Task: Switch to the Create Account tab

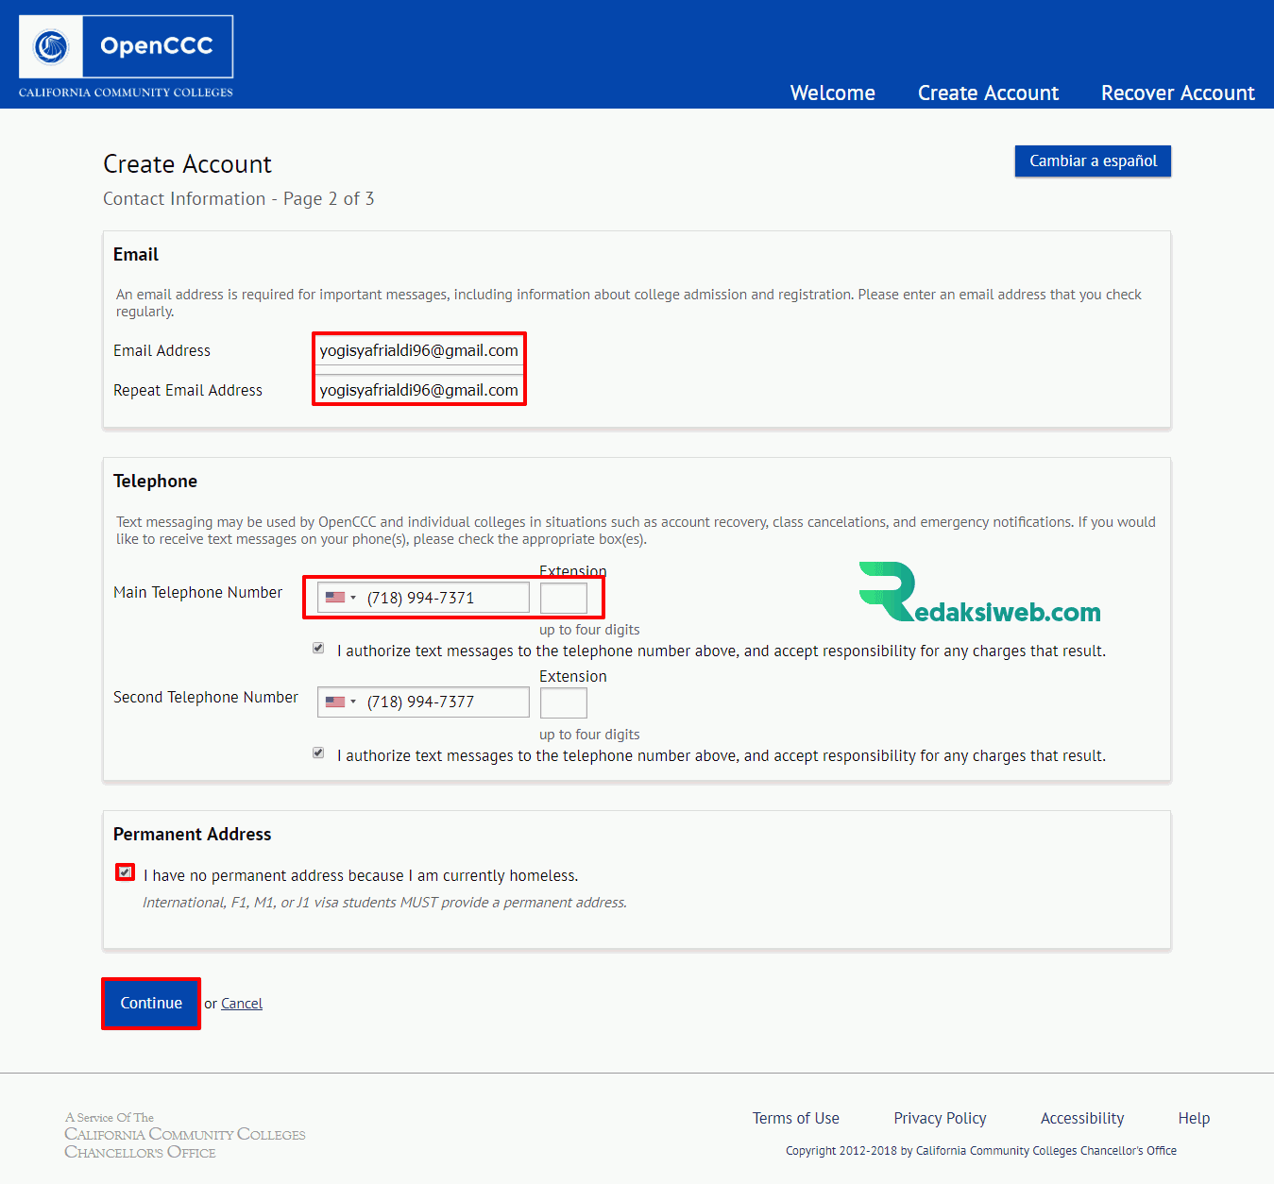Action: (988, 93)
